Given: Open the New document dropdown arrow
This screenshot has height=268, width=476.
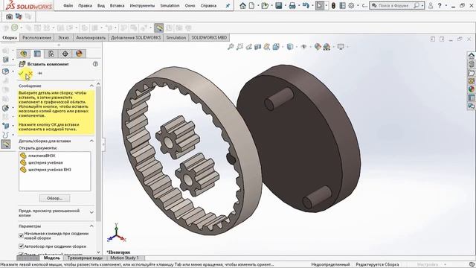Looking at the screenshot, I should [x=258, y=5].
